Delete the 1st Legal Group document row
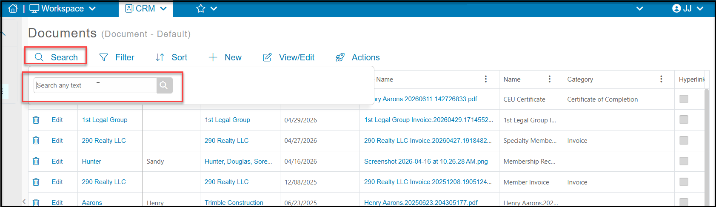Viewport: 716px width, 207px height. [36, 120]
